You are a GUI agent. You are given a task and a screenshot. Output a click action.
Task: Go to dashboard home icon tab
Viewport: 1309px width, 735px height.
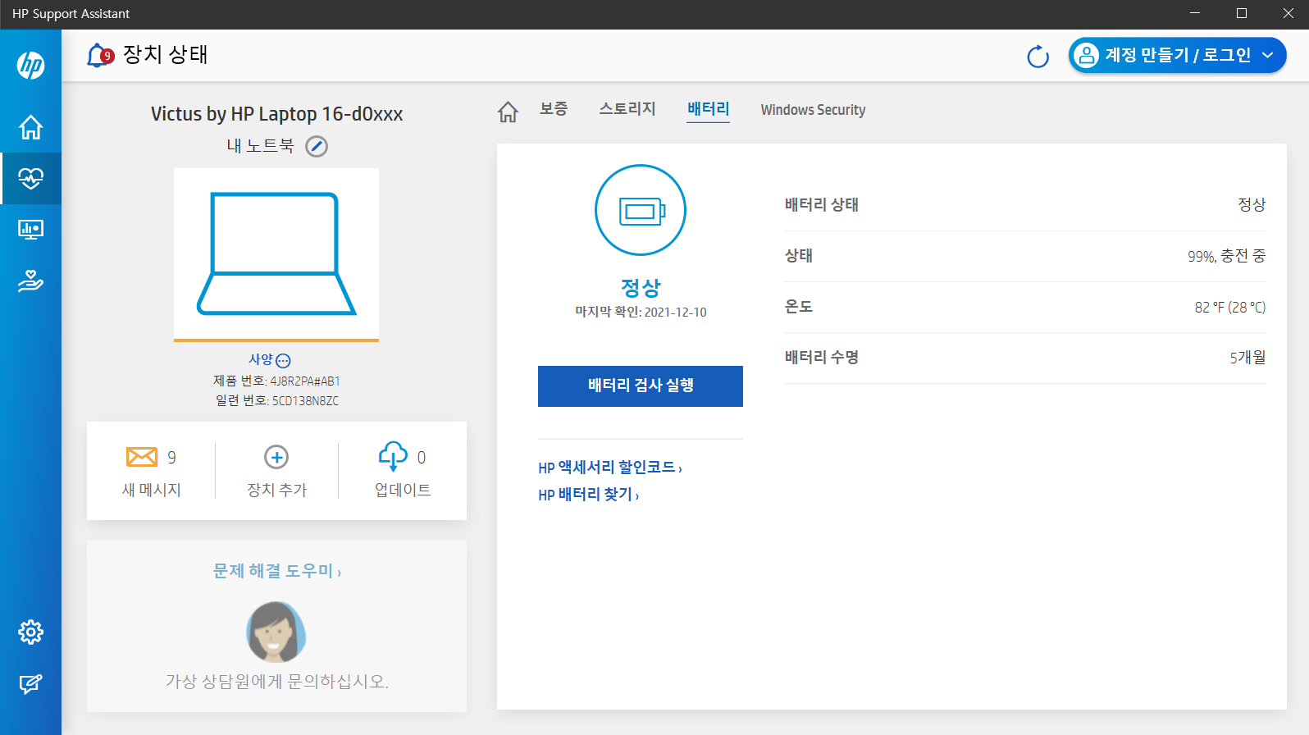point(508,112)
